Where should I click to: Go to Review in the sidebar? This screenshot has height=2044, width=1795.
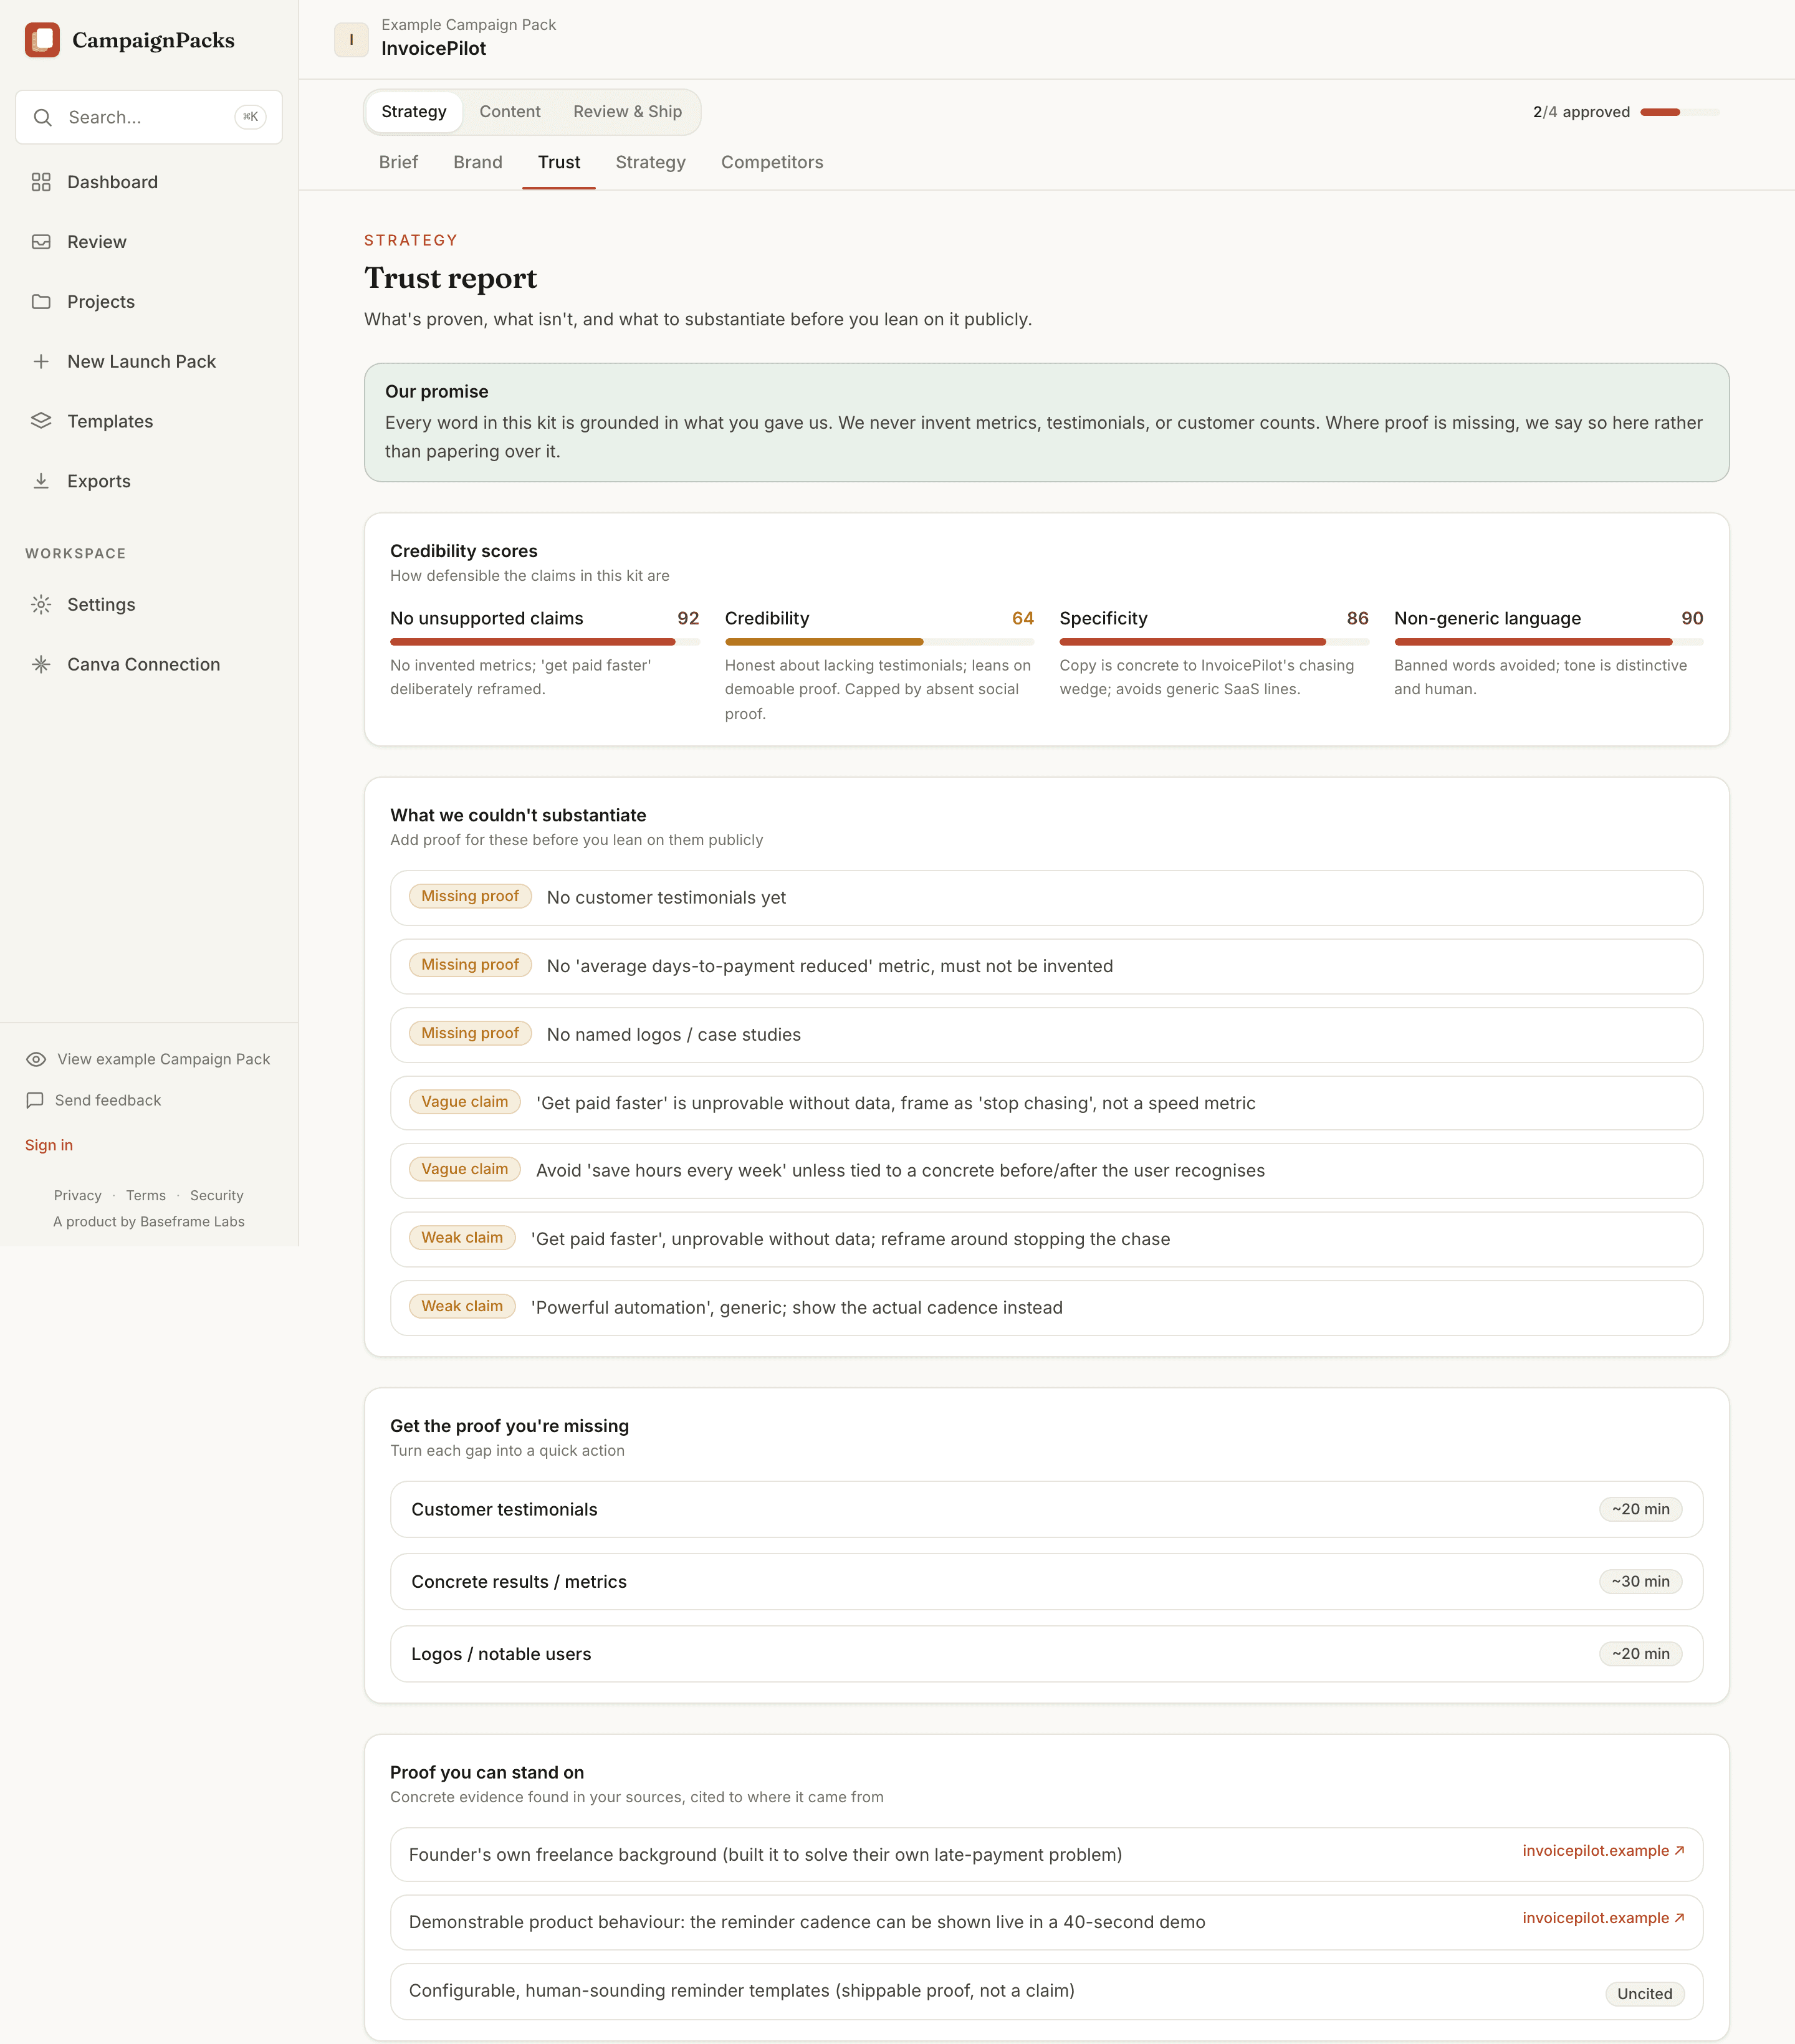point(149,242)
